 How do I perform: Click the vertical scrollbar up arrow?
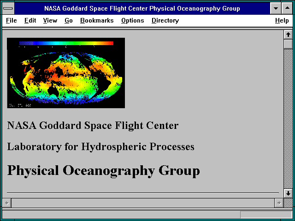[288, 35]
